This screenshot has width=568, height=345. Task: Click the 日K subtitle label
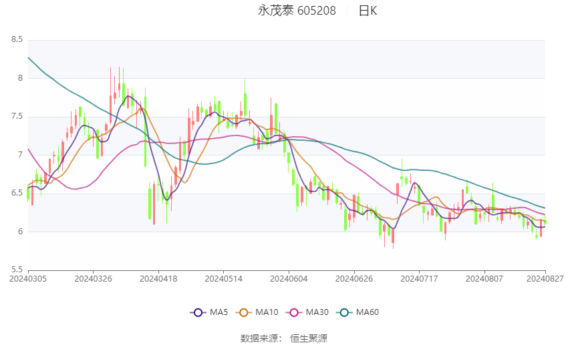[368, 11]
